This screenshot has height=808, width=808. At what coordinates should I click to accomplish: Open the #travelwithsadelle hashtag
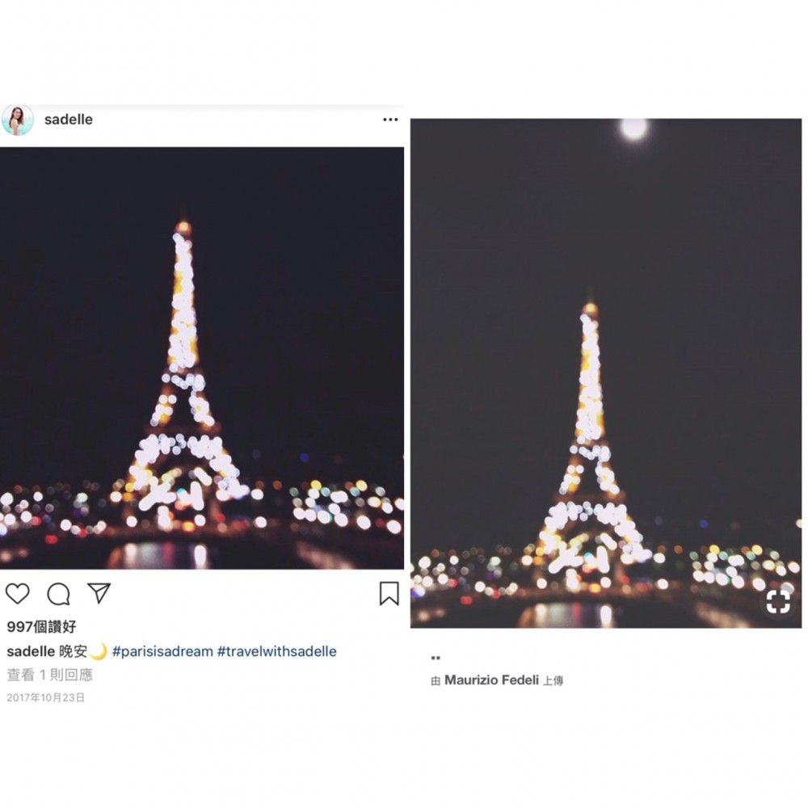pos(277,651)
